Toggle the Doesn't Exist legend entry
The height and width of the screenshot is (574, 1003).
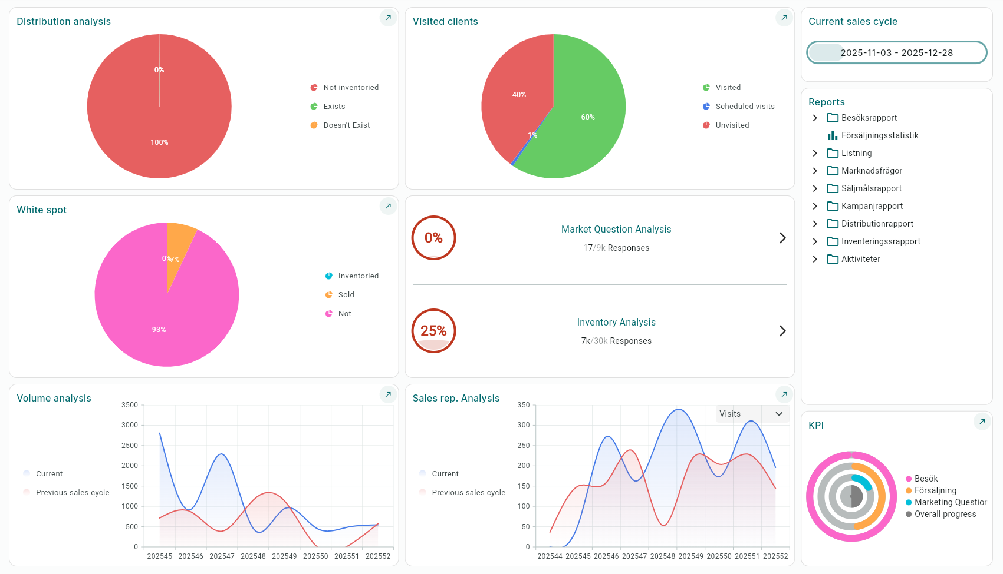point(340,125)
